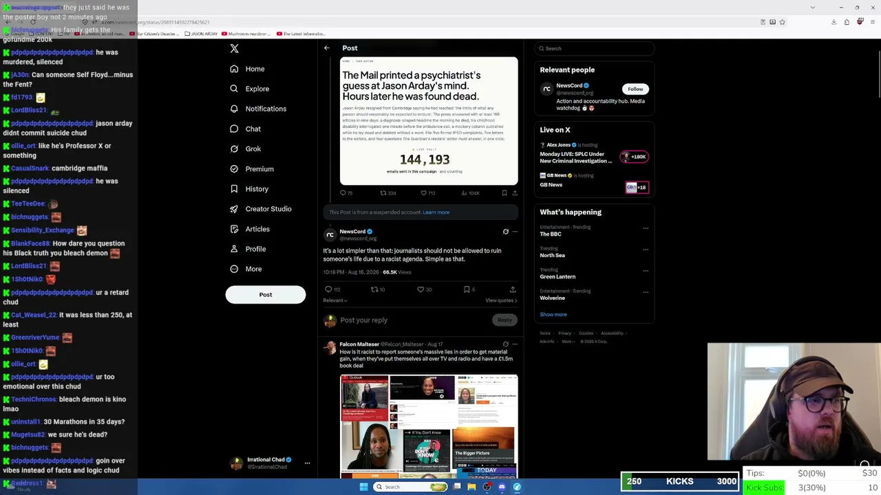
Task: Open the browser tab list chevron
Action: [813, 7]
